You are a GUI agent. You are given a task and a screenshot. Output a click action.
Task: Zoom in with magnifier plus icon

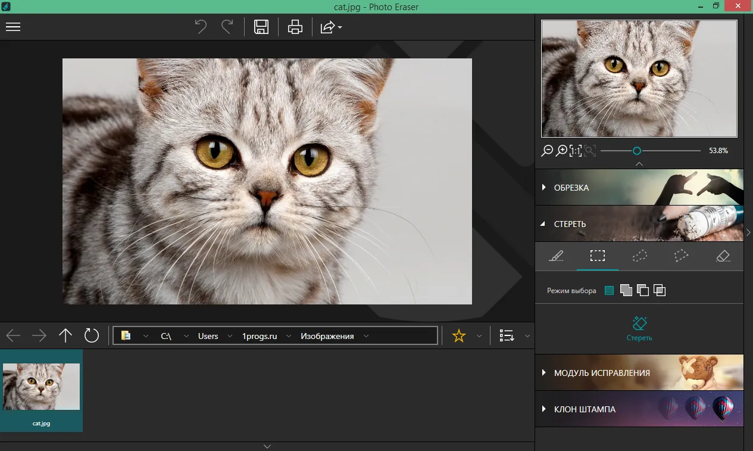pyautogui.click(x=561, y=151)
